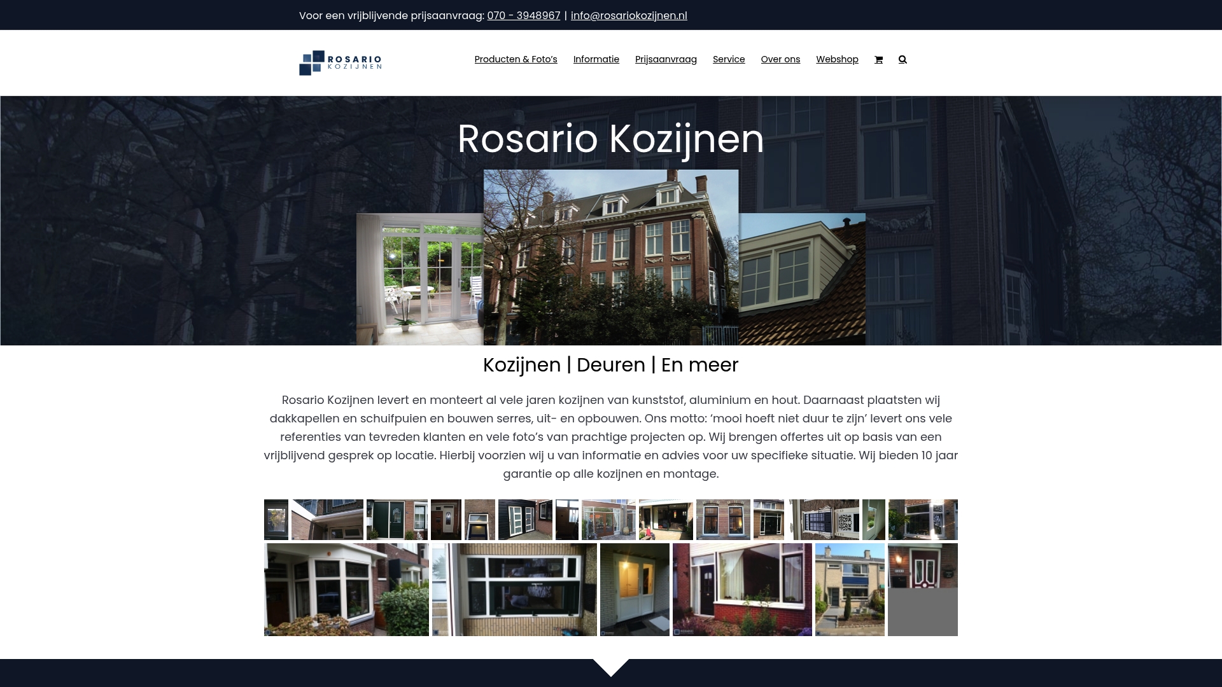Open the green front door thumbnail
Image resolution: width=1222 pixels, height=687 pixels.
[x=397, y=520]
